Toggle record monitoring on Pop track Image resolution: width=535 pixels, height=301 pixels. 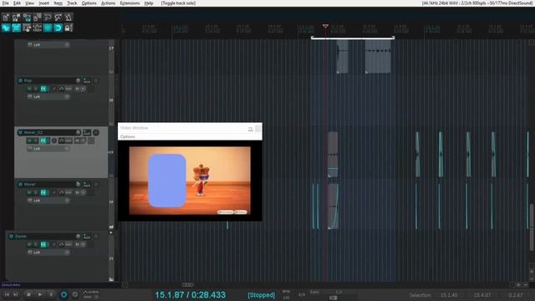pyautogui.click(x=83, y=89)
